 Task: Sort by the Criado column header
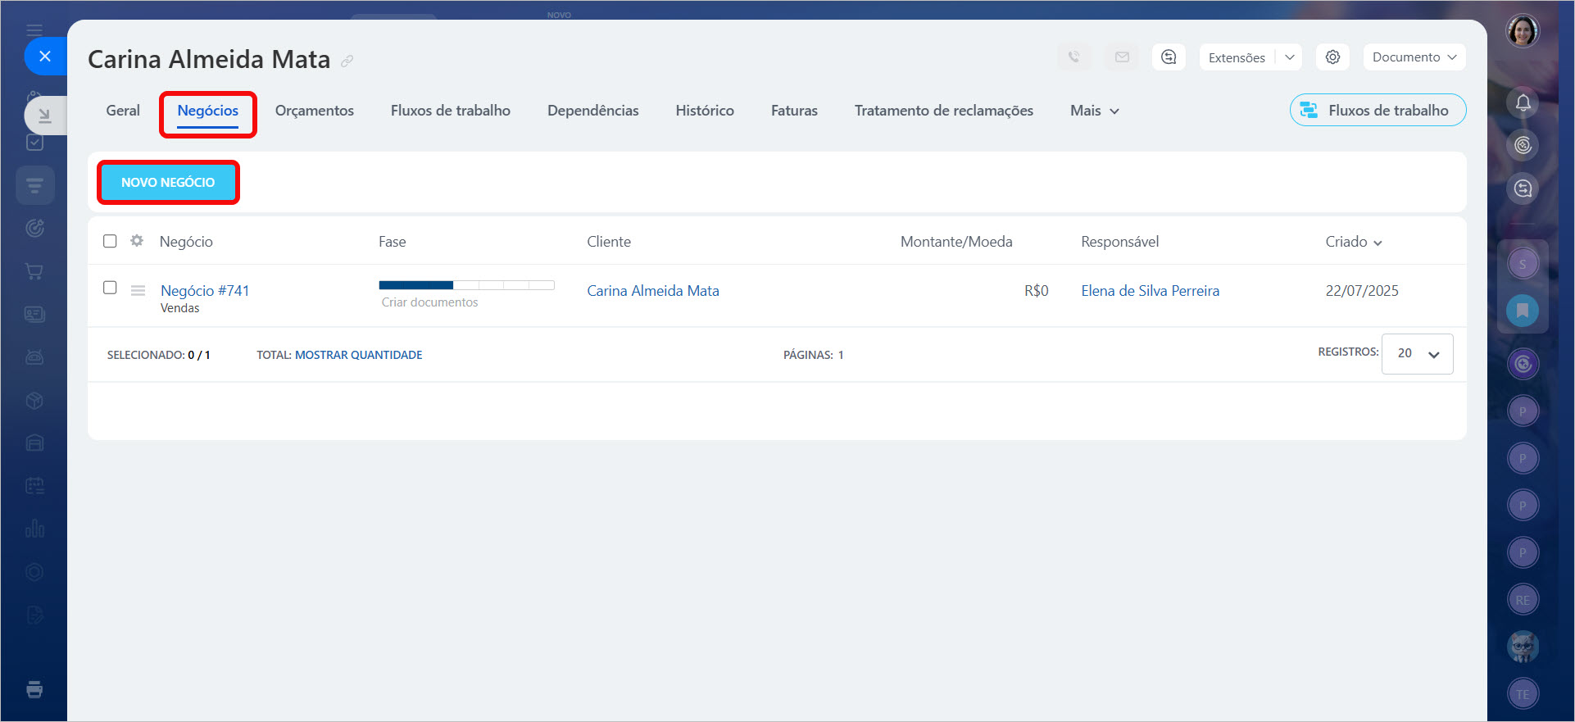tap(1354, 242)
